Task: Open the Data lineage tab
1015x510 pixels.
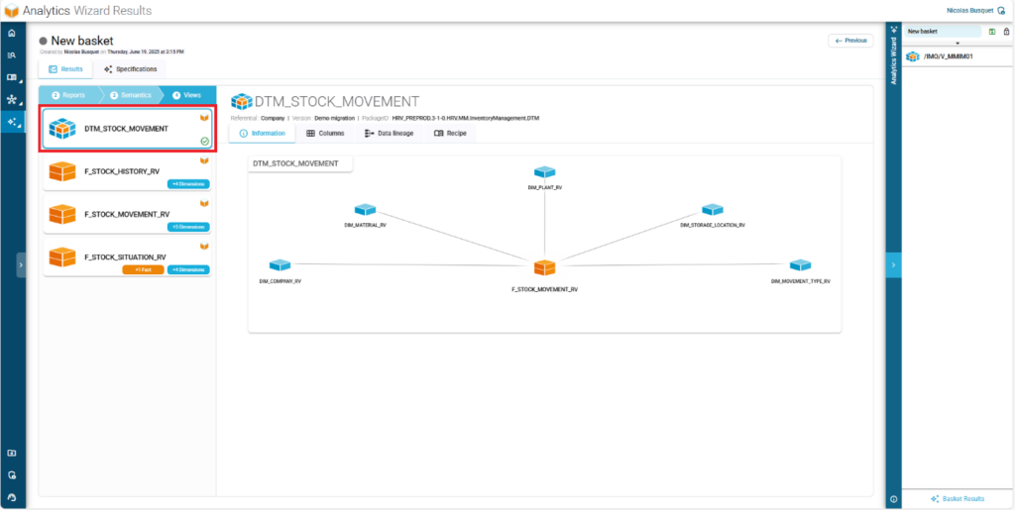Action: click(390, 133)
